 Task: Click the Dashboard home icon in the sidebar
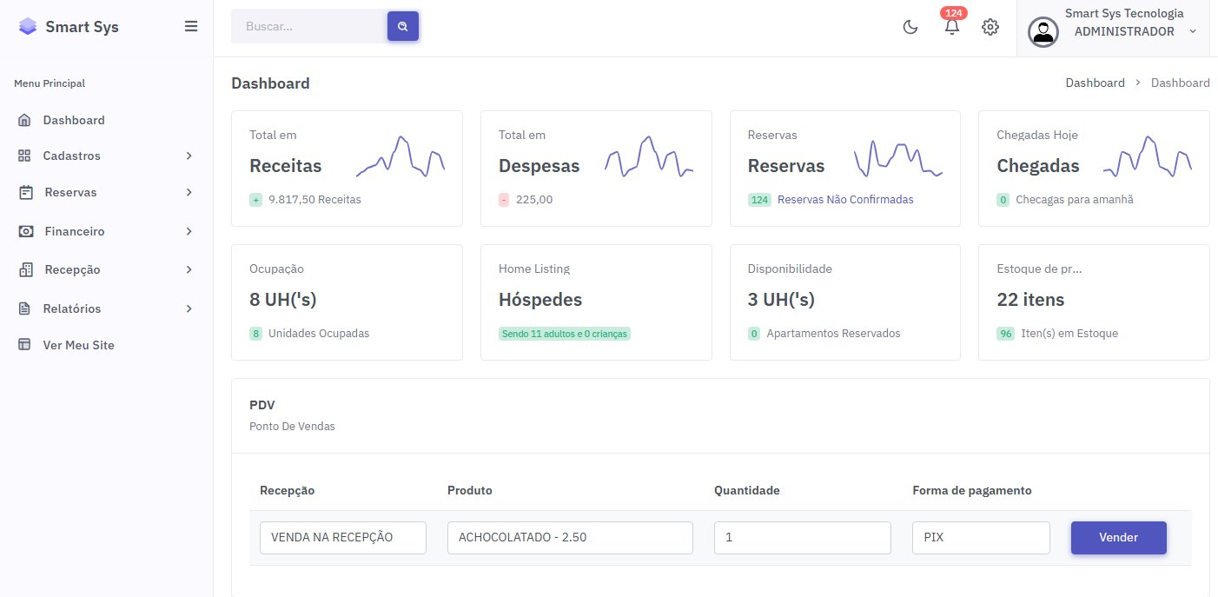coord(24,120)
